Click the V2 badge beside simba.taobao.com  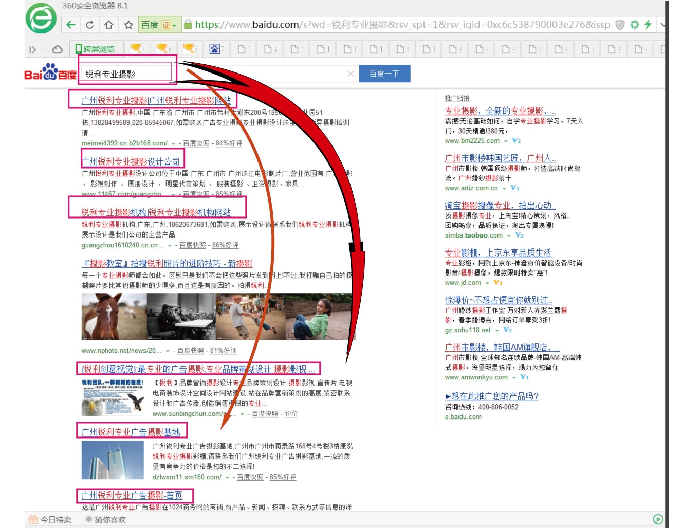click(520, 235)
